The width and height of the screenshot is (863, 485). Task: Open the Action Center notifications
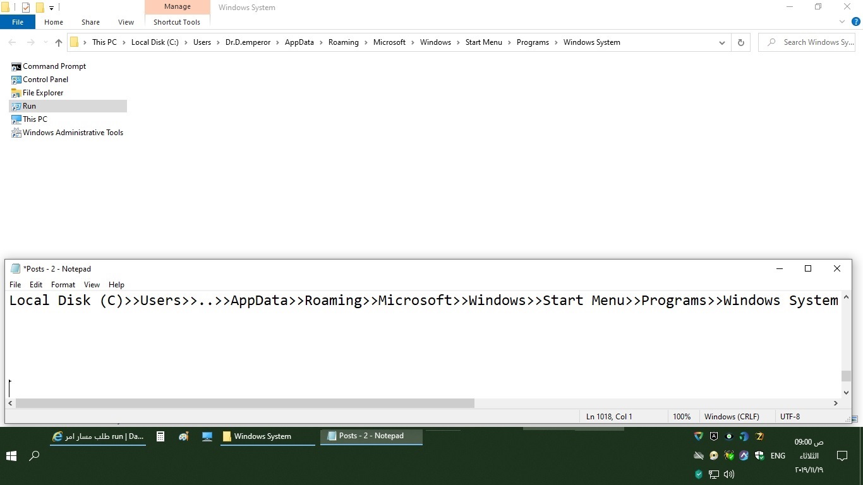tap(842, 455)
